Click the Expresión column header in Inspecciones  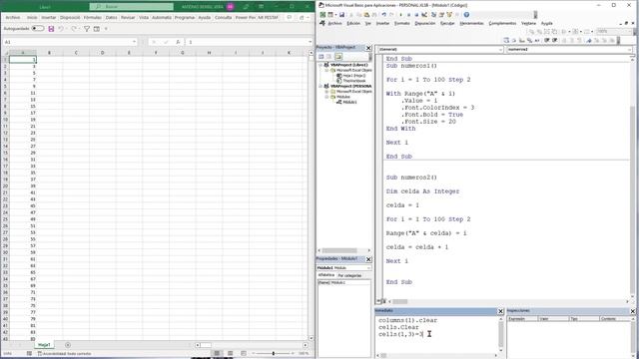tap(522, 319)
